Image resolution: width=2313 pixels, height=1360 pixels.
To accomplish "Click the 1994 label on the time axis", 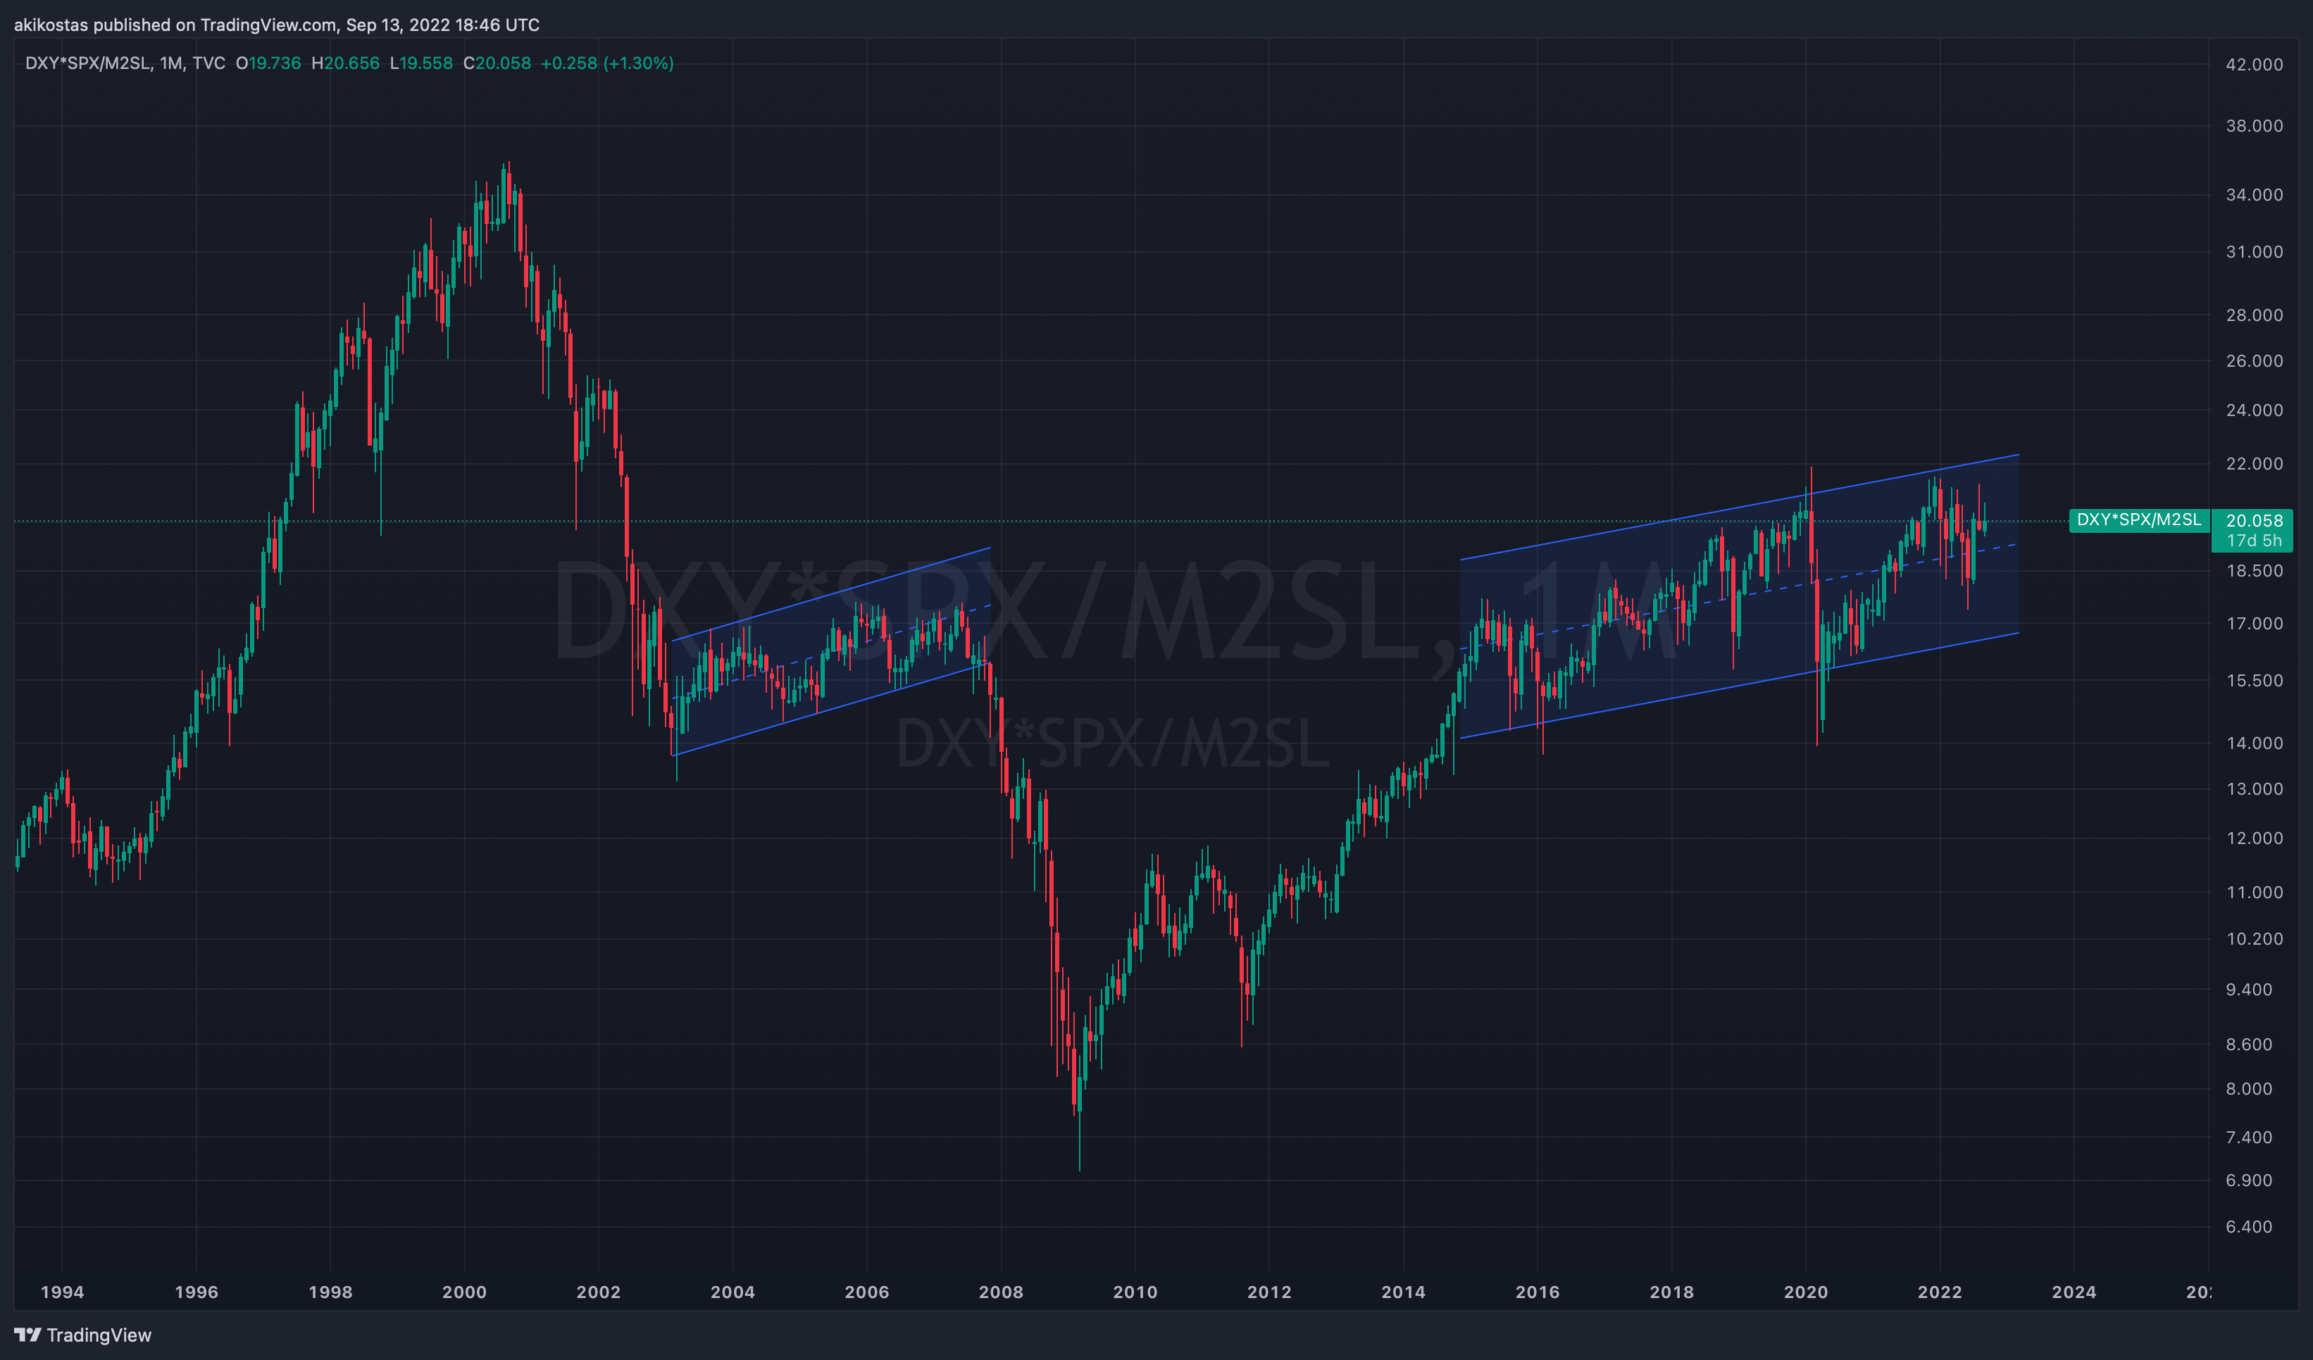I will (x=63, y=1292).
